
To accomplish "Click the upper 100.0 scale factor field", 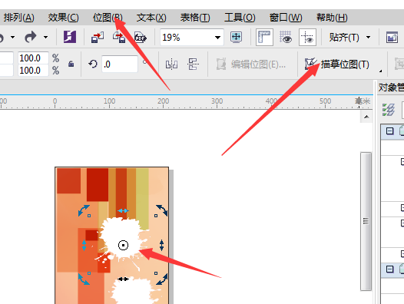I will click(x=33, y=58).
